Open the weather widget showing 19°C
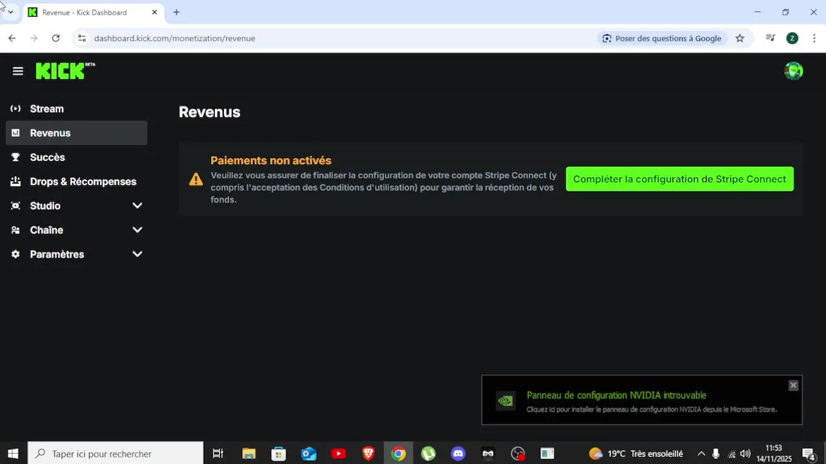The width and height of the screenshot is (826, 464). point(636,454)
